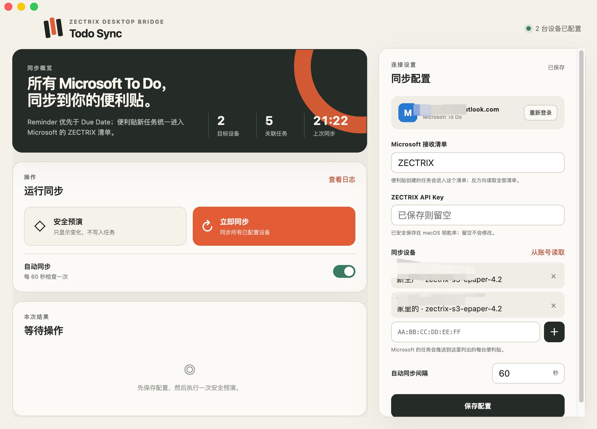Click the MAC address input field

(466, 332)
